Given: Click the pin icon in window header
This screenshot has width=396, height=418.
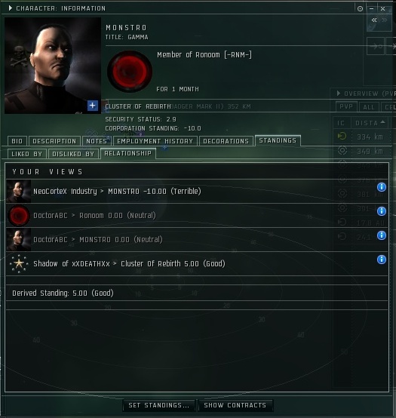Looking at the screenshot, I should click(x=360, y=9).
